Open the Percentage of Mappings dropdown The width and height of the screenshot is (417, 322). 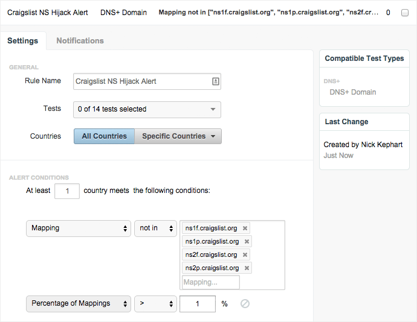pyautogui.click(x=79, y=304)
